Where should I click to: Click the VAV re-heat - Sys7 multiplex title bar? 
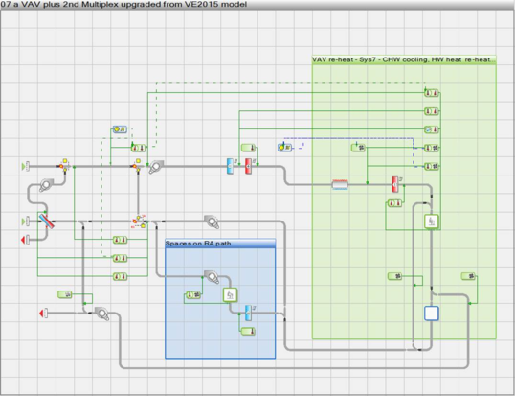pyautogui.click(x=404, y=59)
